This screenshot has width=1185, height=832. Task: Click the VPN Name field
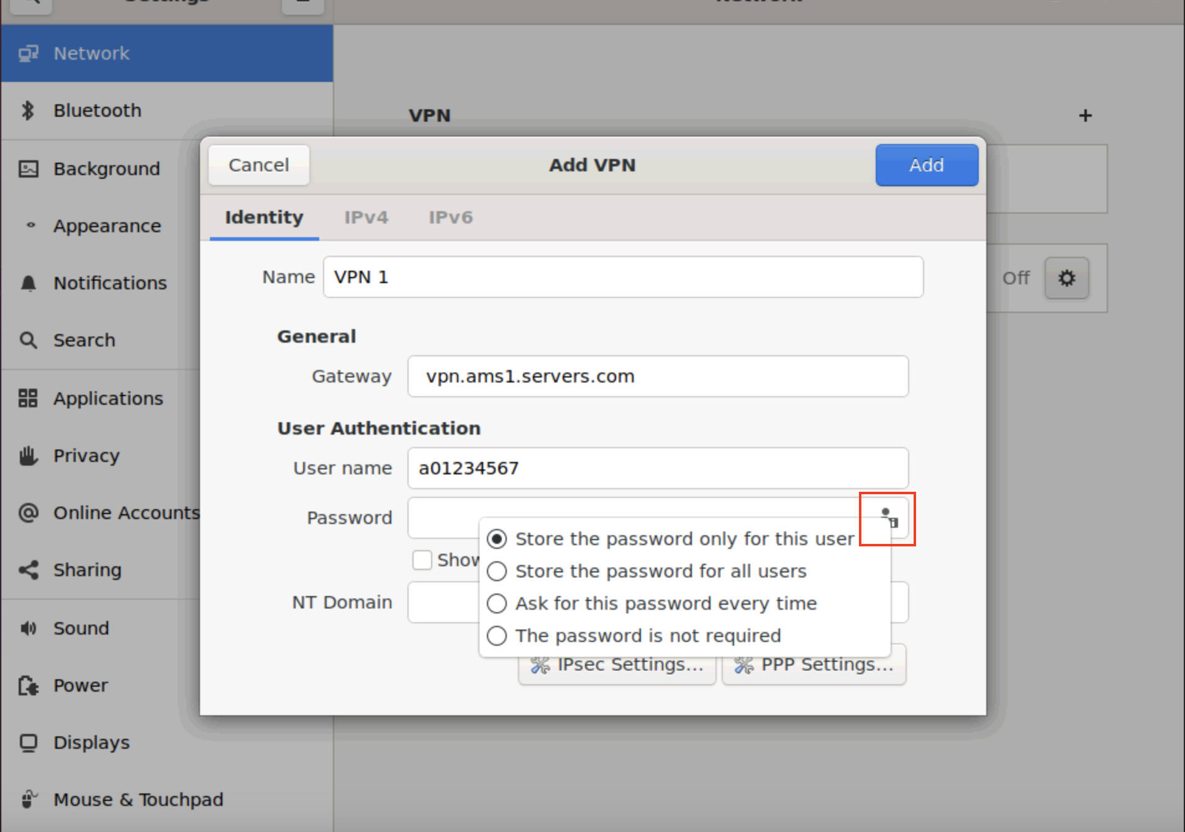(623, 277)
